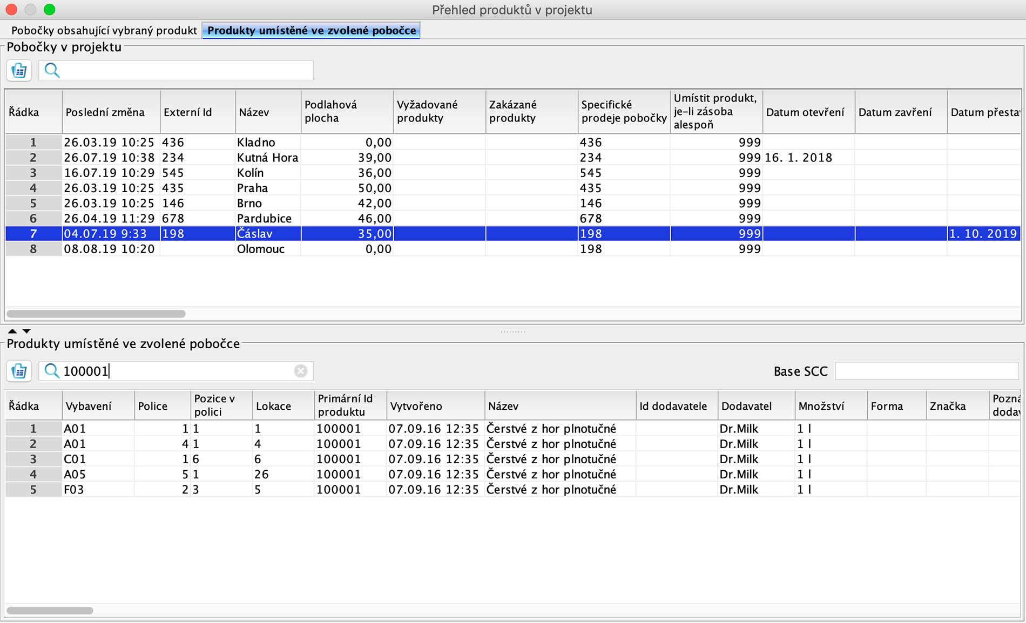Click into the Base SCC input field
The width and height of the screenshot is (1026, 623).
pos(926,371)
